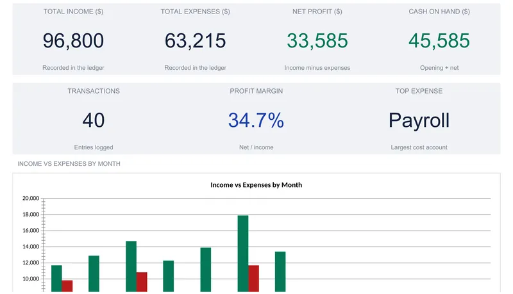Viewport: 513px width, 294px height.
Task: Click the 10,000 axis label
Action: 31,279
